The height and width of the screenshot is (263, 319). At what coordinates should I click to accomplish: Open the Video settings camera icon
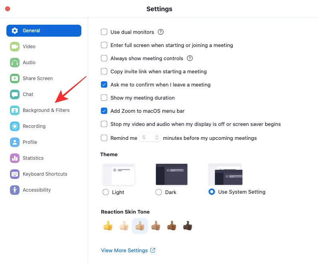(x=15, y=47)
